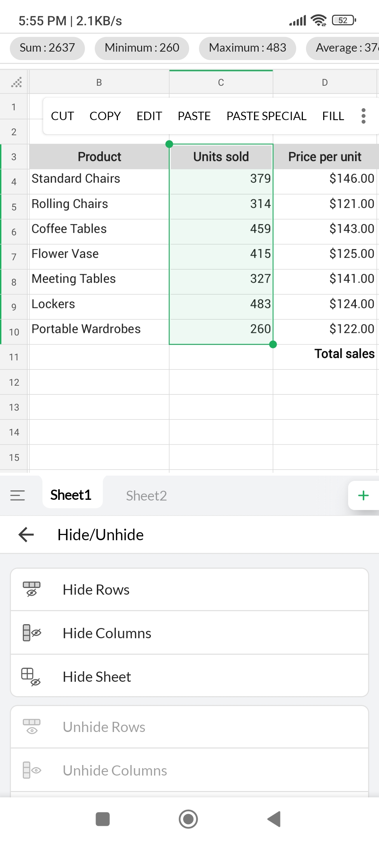The width and height of the screenshot is (379, 843).
Task: Open the sheet list hamburger icon
Action: click(18, 495)
